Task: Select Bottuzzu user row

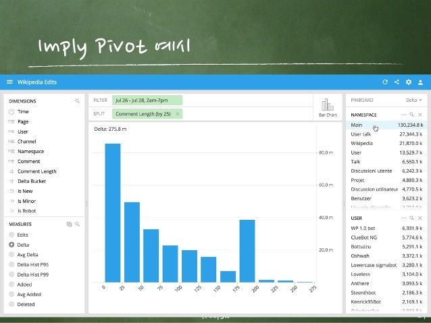Action: coord(386,246)
